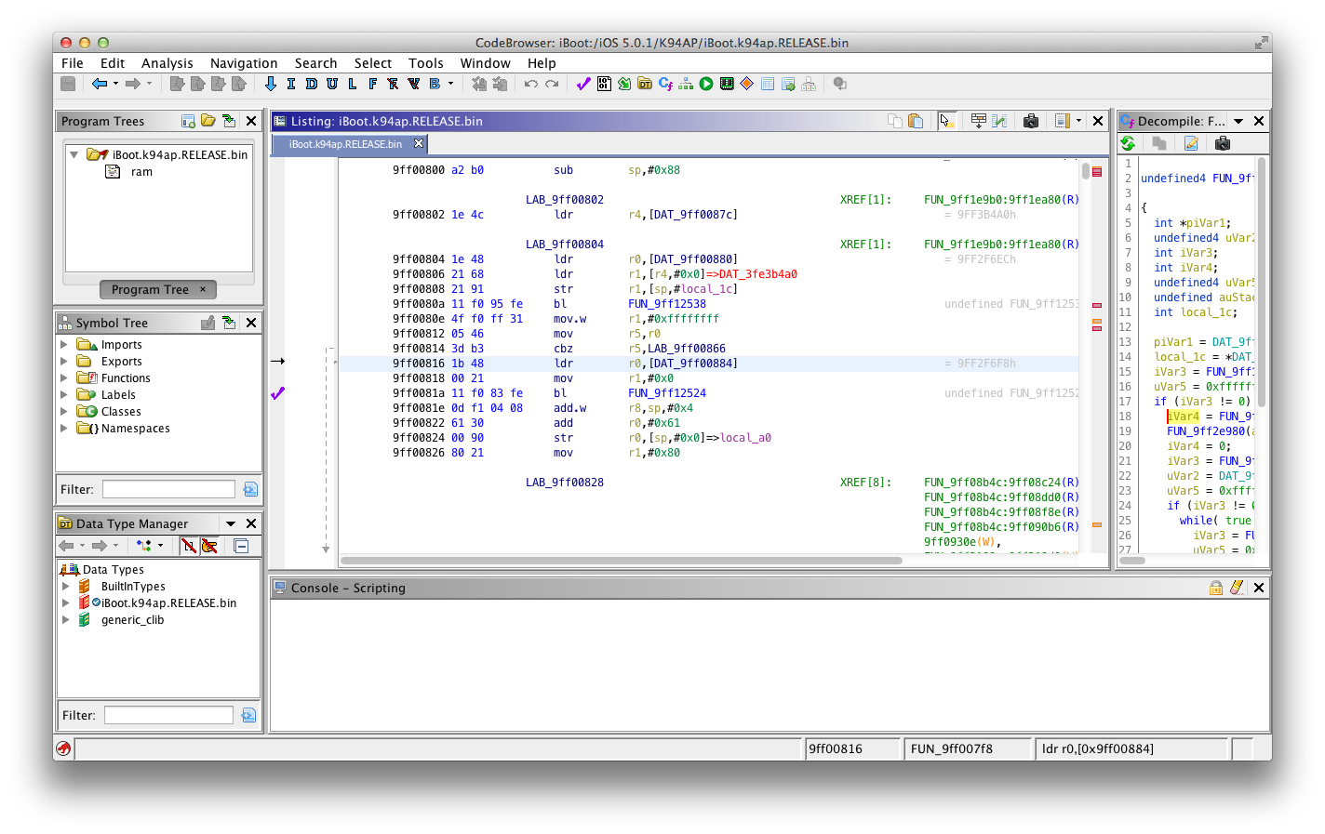Click the green circular play script icon
The height and width of the screenshot is (834, 1325).
click(x=706, y=84)
